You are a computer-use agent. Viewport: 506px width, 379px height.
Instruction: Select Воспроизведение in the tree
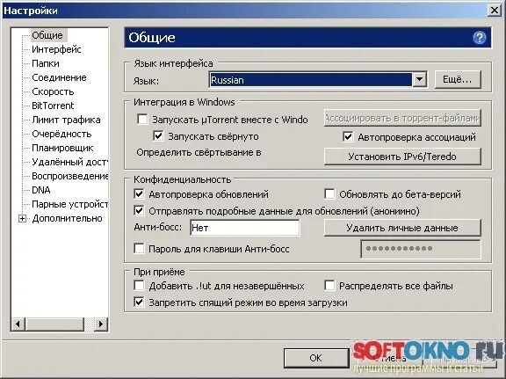69,176
